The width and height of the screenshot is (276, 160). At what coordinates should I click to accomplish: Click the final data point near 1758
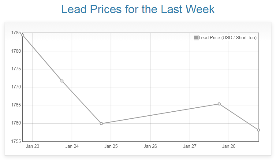click(259, 130)
